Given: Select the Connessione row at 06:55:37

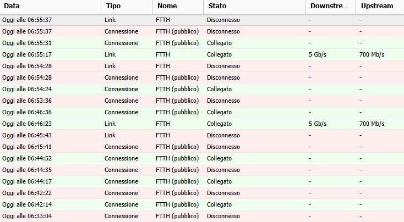Looking at the screenshot, I should 202,31.
